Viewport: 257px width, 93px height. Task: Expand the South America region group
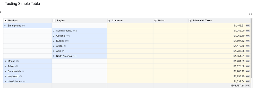(x=54, y=31)
